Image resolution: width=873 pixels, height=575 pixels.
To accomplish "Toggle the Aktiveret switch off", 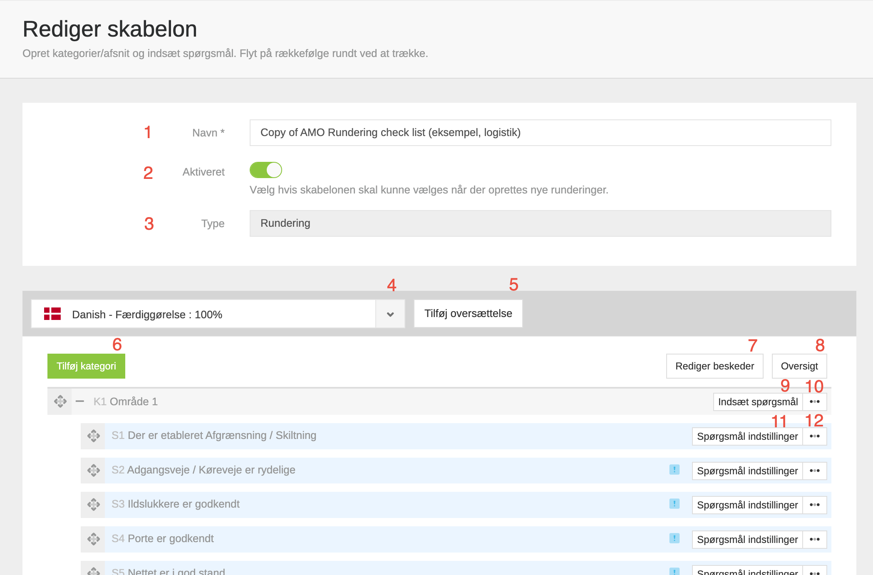I will click(x=266, y=170).
